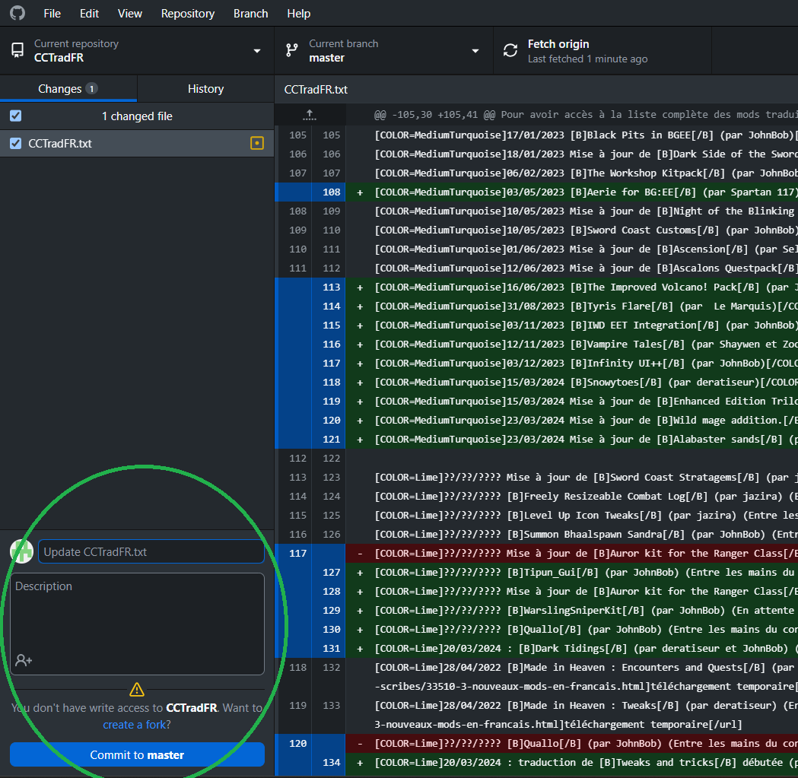Click the 'Summon Bhaalspawn Sandra' diff line

572,535
